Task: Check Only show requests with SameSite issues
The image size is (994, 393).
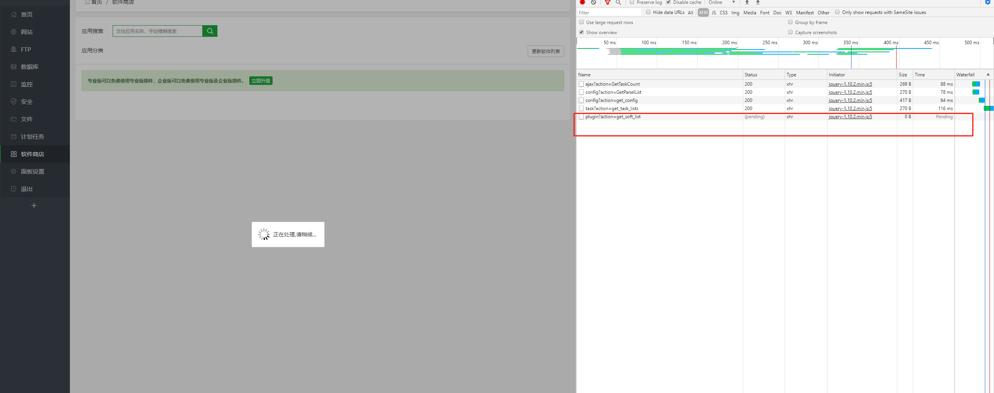Action: [837, 12]
